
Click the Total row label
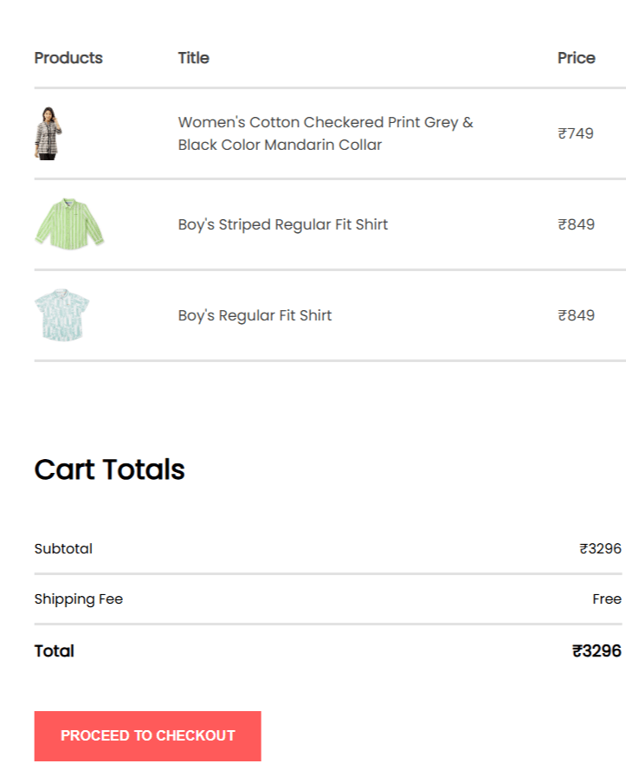(54, 650)
